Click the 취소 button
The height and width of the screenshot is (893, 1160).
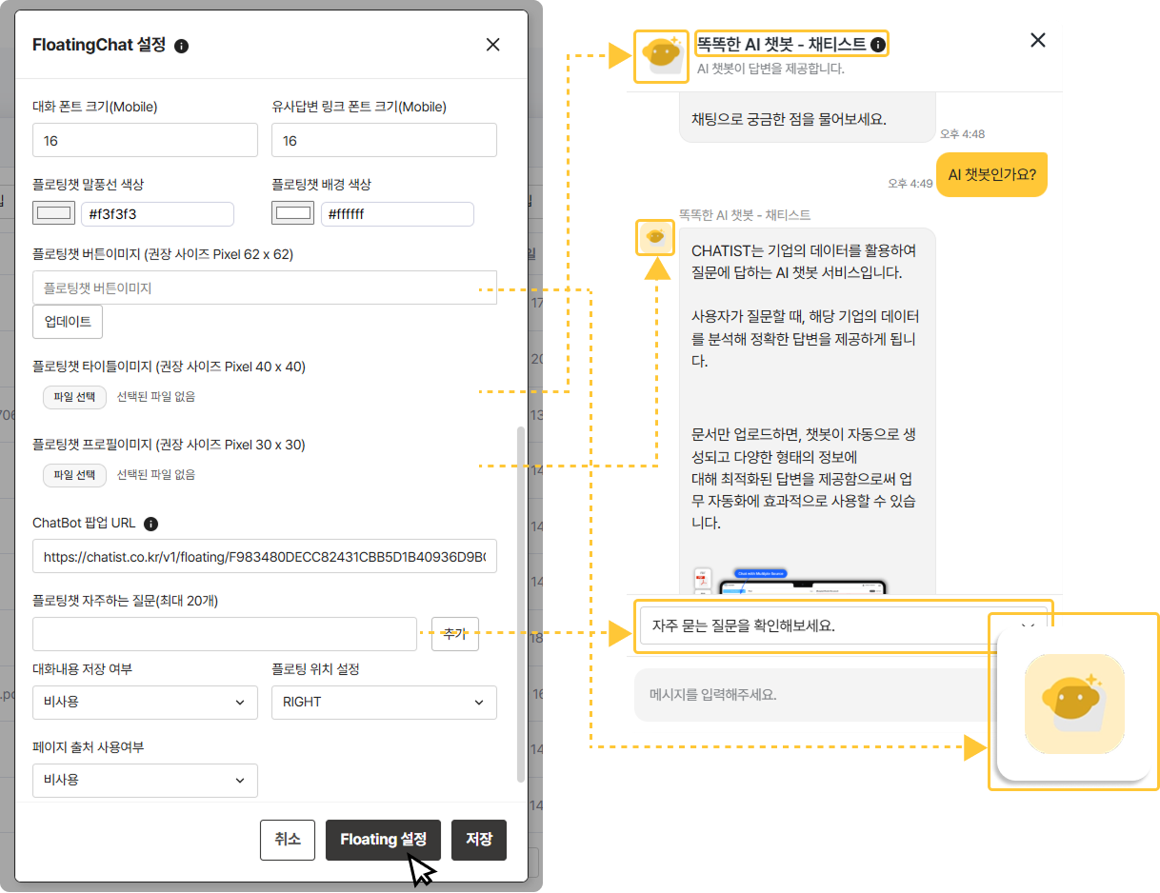pos(288,840)
